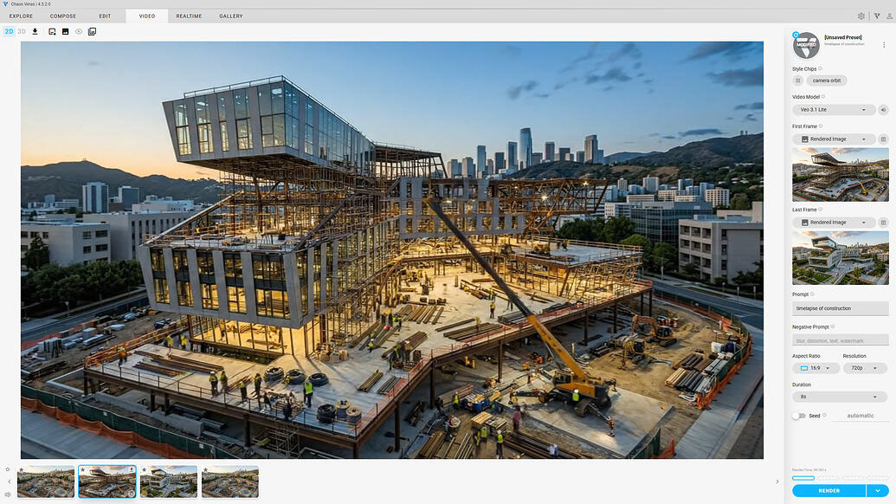Click the First Frame info icon
Viewport: 896px width, 504px height.
[x=821, y=126]
